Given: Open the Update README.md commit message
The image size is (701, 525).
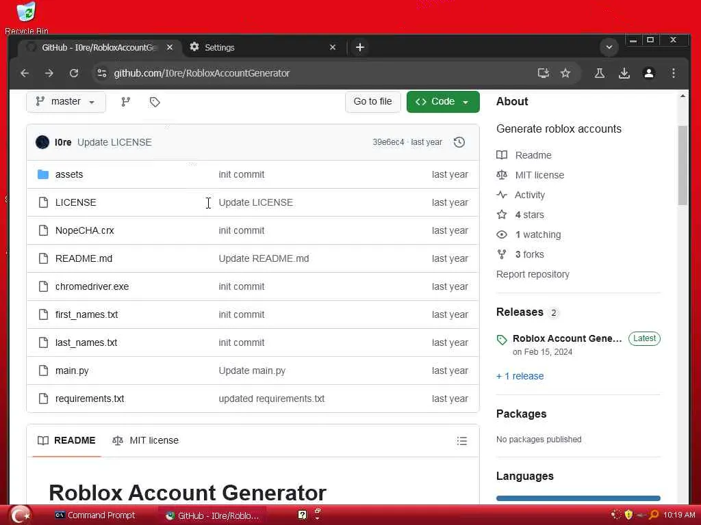Looking at the screenshot, I should tap(264, 259).
